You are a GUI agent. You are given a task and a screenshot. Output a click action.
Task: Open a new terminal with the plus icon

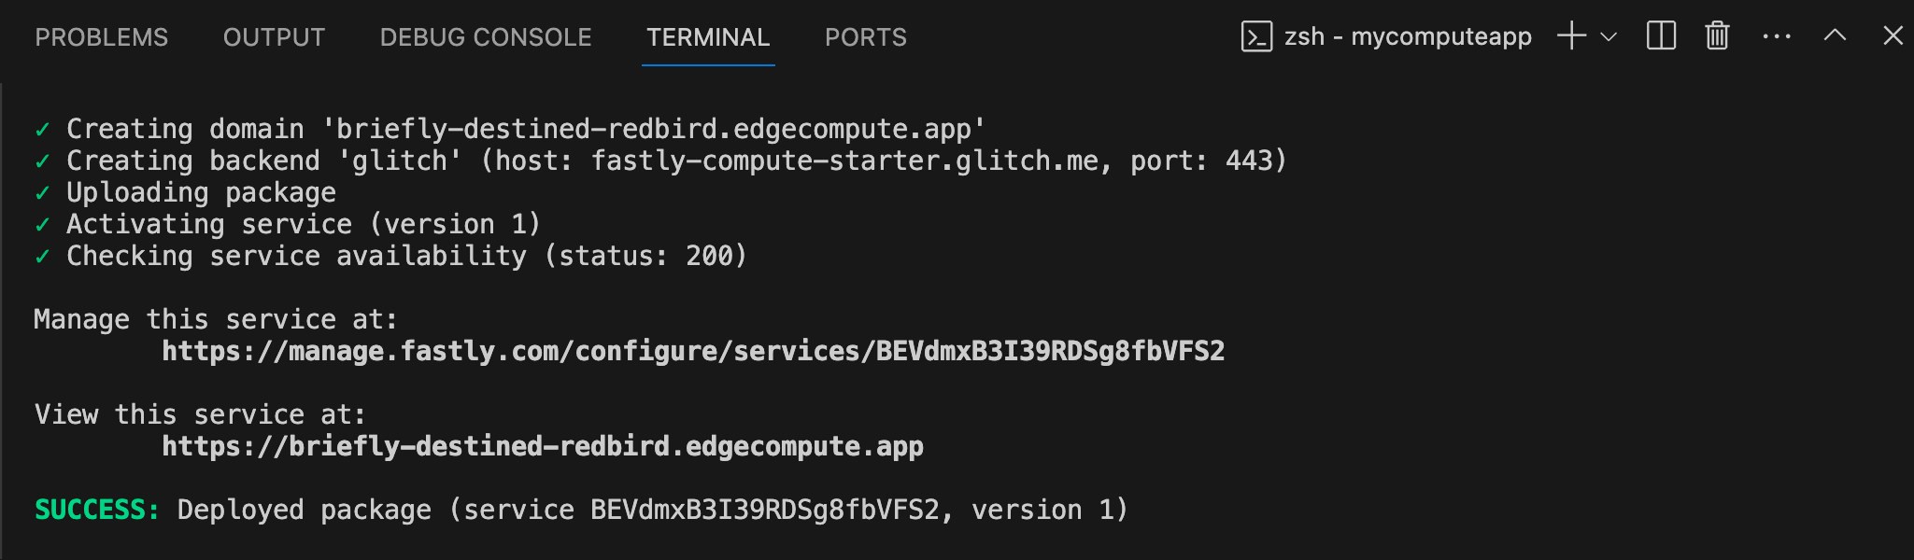pos(1571,36)
